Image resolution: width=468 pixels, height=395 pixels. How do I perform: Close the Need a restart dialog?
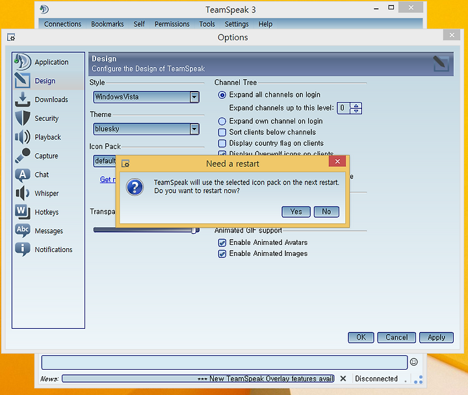[337, 161]
